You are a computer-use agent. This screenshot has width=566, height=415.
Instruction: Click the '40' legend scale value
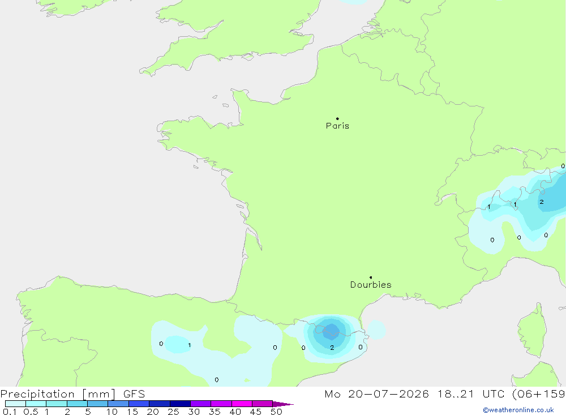tap(235, 412)
